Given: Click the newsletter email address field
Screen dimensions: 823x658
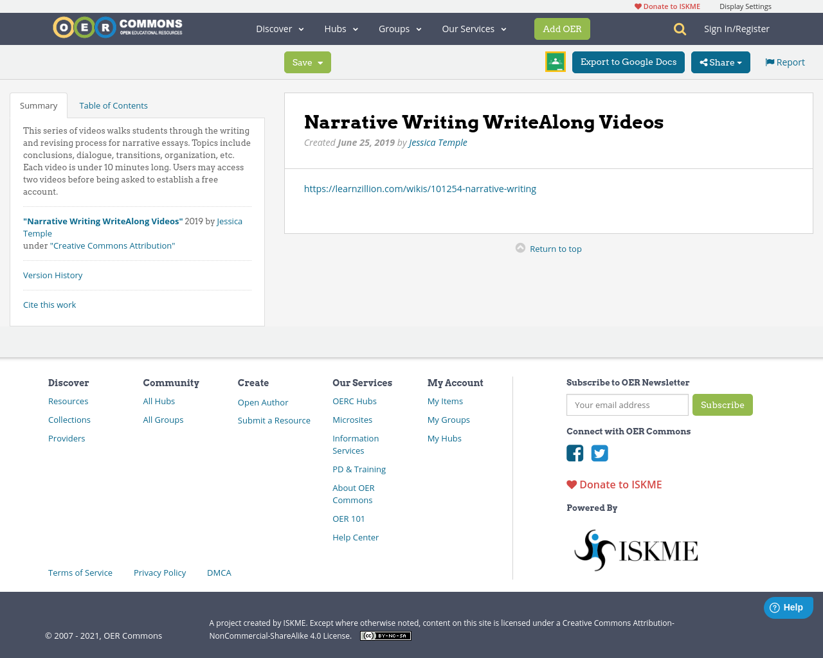Looking at the screenshot, I should click(x=627, y=405).
